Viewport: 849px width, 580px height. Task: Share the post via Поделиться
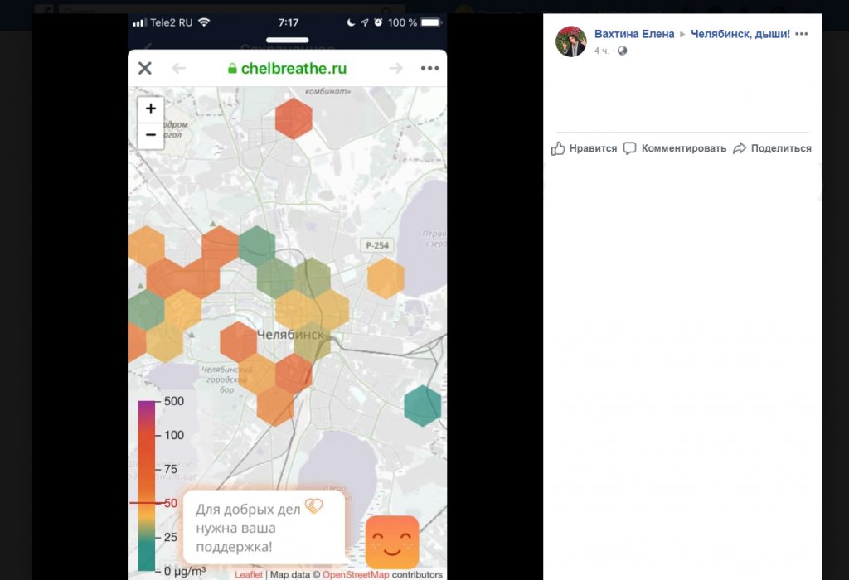[x=772, y=148]
